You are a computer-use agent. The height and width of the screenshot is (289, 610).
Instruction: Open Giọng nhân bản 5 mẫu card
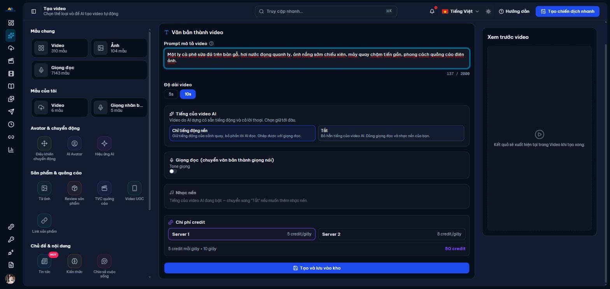point(119,108)
